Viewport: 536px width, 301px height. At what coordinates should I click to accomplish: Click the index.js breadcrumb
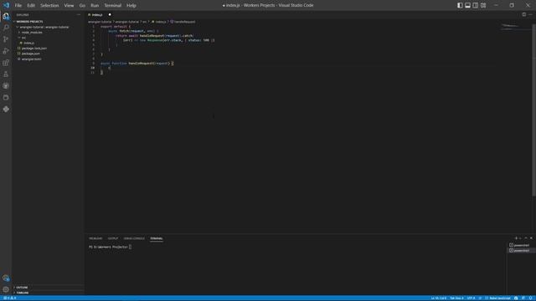click(161, 22)
